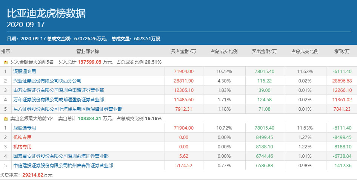Open 国泰君安证券深圳前海证券营业部 link

(x=61, y=156)
